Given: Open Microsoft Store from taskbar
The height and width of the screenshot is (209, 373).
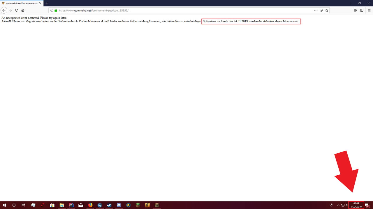Looking at the screenshot, I should (x=52, y=205).
